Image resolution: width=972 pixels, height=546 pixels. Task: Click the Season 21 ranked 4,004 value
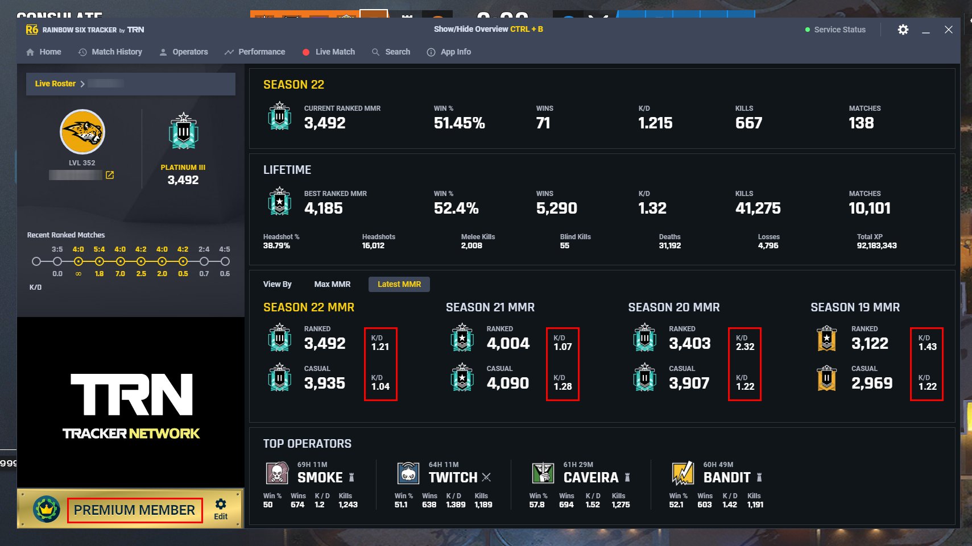508,343
